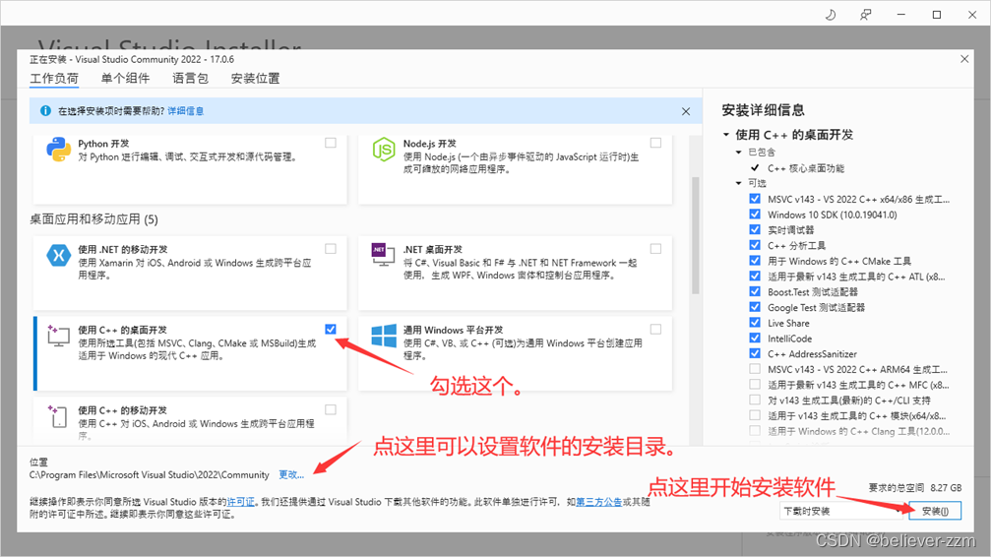This screenshot has height=557, width=991.
Task: Check the C++/CLI 支持 option
Action: click(x=755, y=400)
